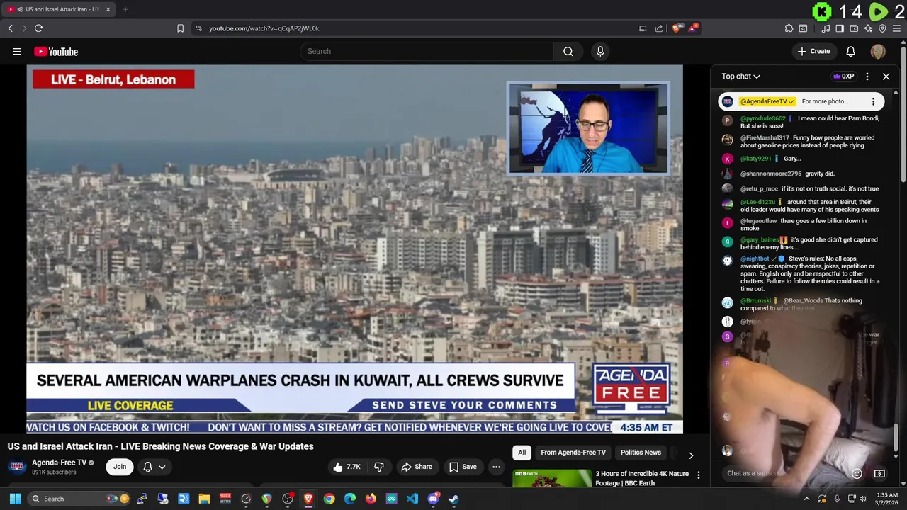
Task: Expand the Top chat mode dropdown
Action: coord(741,76)
